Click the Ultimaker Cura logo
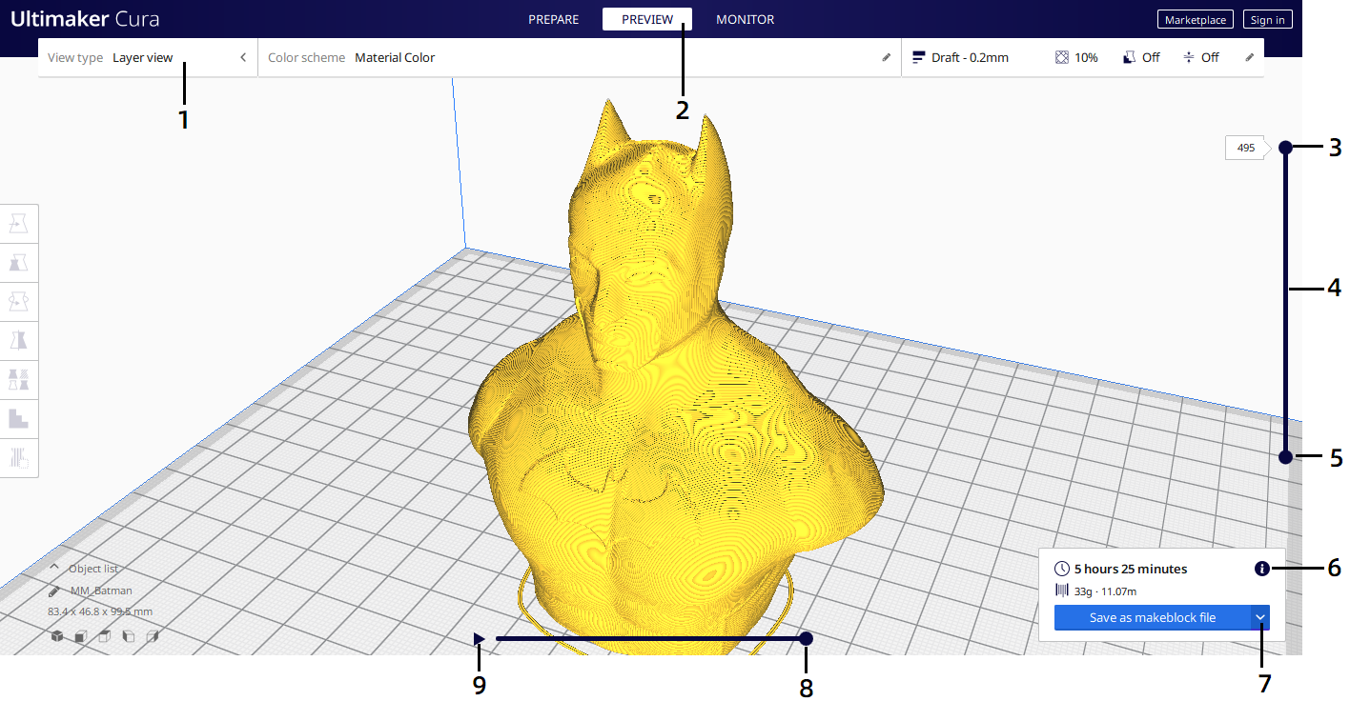This screenshot has width=1350, height=701. (85, 19)
